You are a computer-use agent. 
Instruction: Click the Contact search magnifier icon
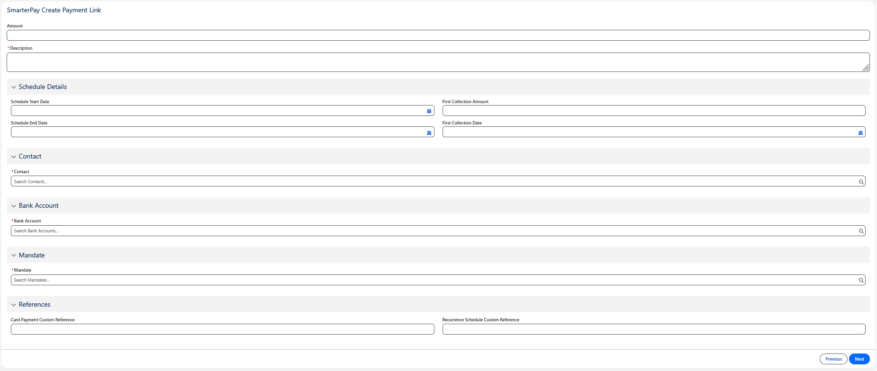coord(861,182)
